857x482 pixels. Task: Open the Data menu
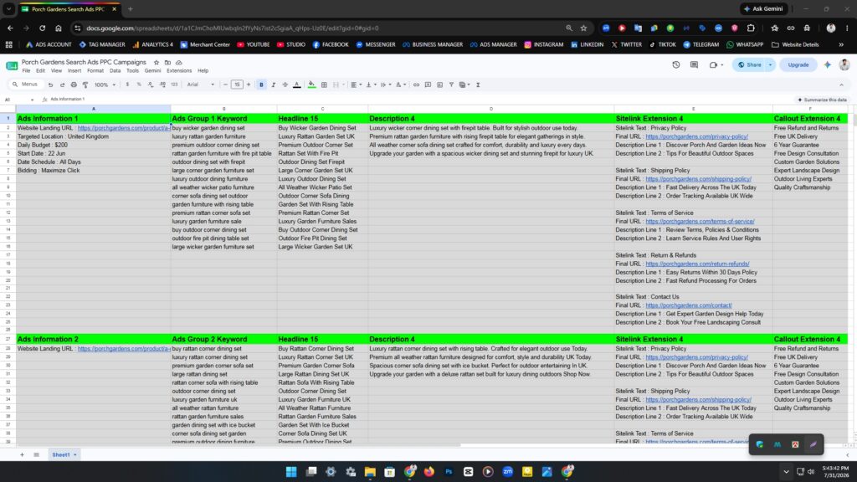(x=115, y=71)
